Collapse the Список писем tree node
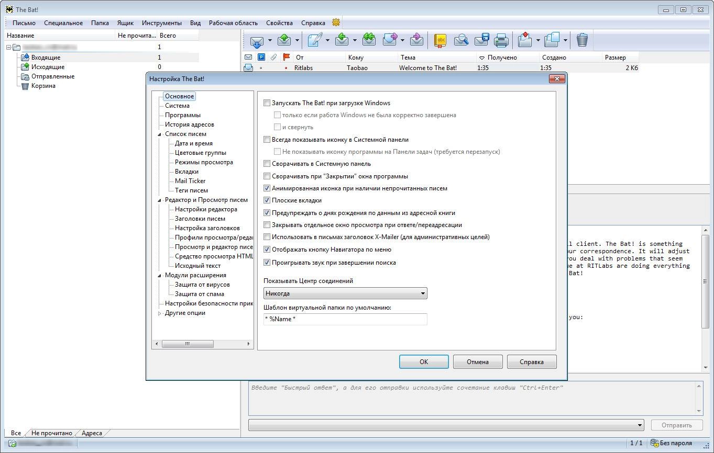Image resolution: width=714 pixels, height=453 pixels. pos(160,134)
